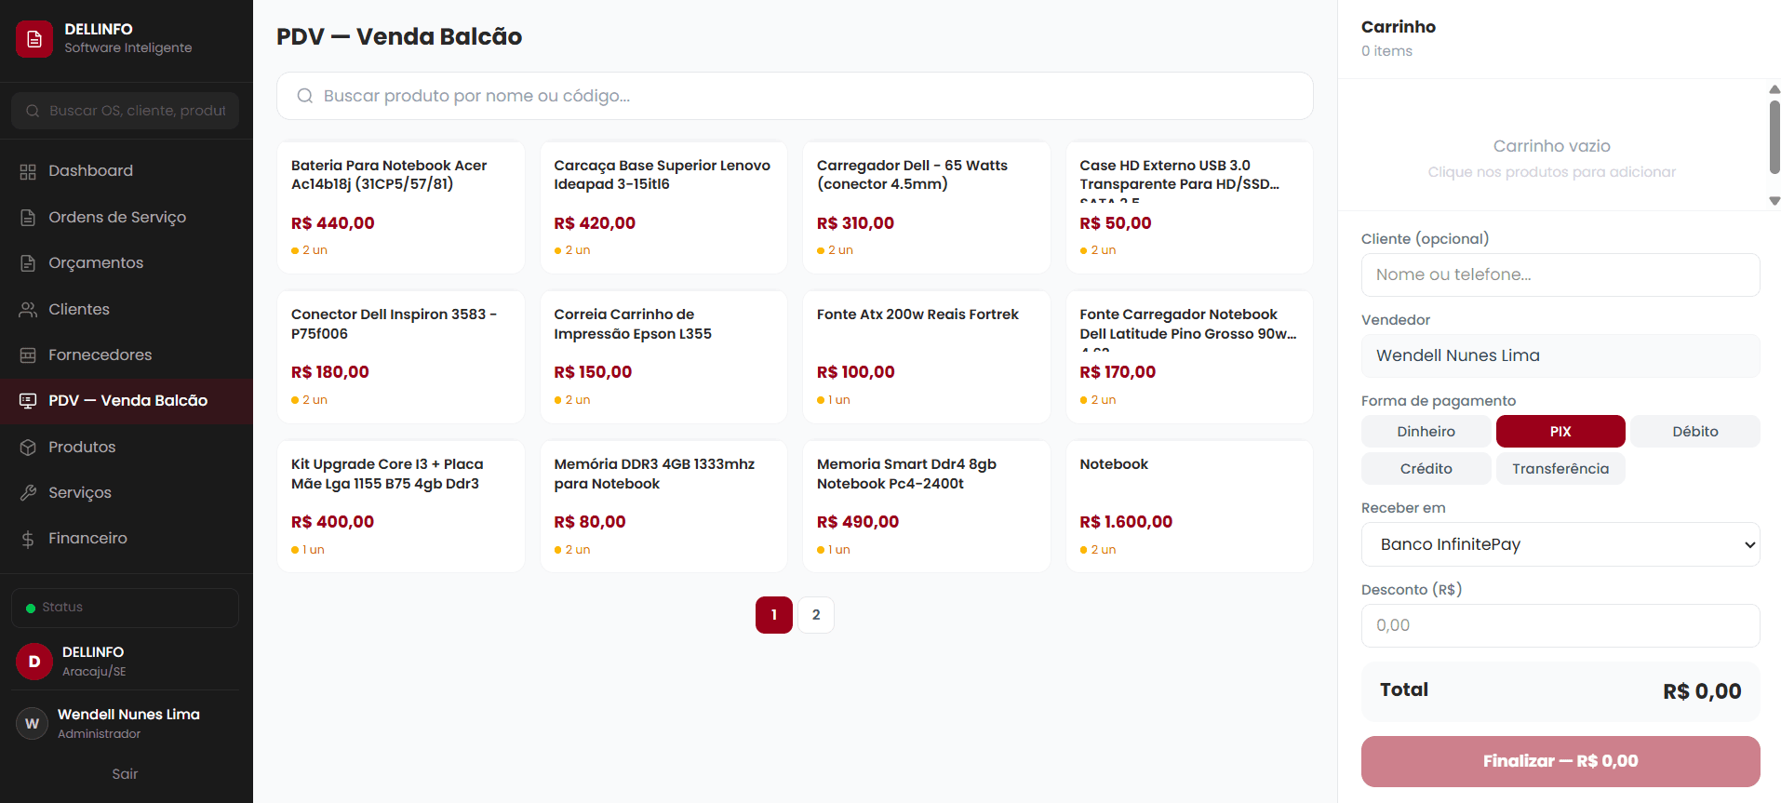Screen dimensions: 1781x803
Task: Click the cart scrollbar up arrow
Action: click(1774, 89)
